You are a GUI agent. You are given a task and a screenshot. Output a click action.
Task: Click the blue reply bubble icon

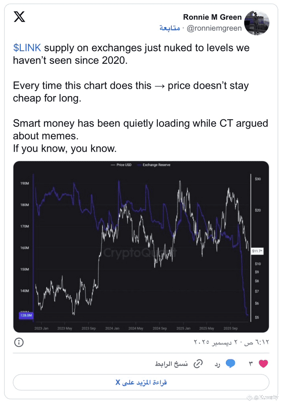tap(230, 363)
